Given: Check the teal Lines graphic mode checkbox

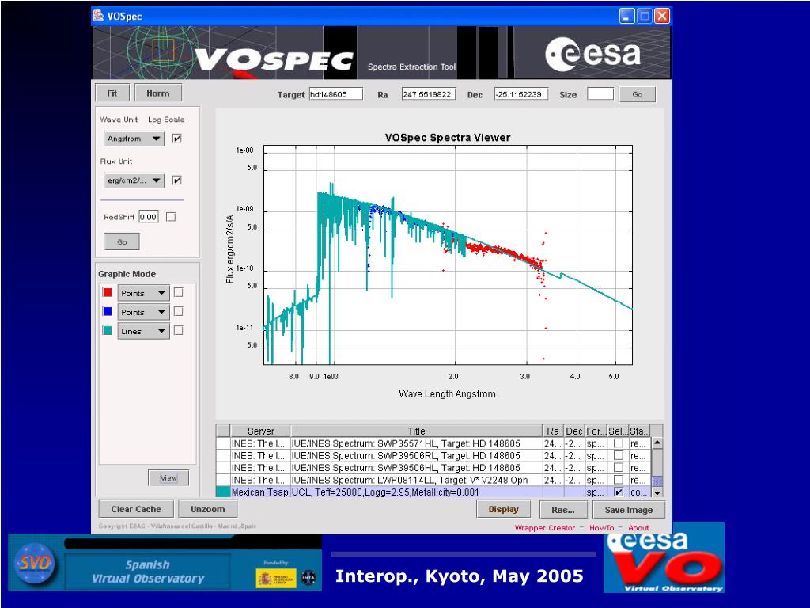Looking at the screenshot, I should (179, 330).
